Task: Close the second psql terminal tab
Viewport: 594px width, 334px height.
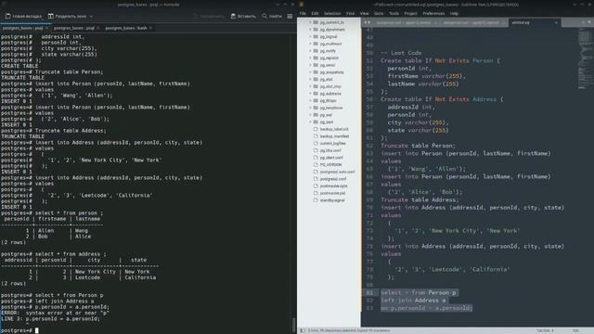Action: [x=98, y=28]
